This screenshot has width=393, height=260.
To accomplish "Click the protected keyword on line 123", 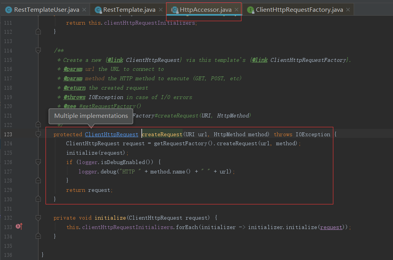I will pyautogui.click(x=68, y=134).
